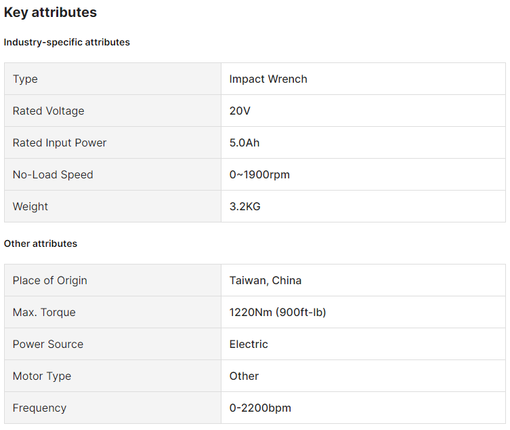Click the "Max. Torque" label
Viewport: 510px width, 430px height.
point(44,312)
